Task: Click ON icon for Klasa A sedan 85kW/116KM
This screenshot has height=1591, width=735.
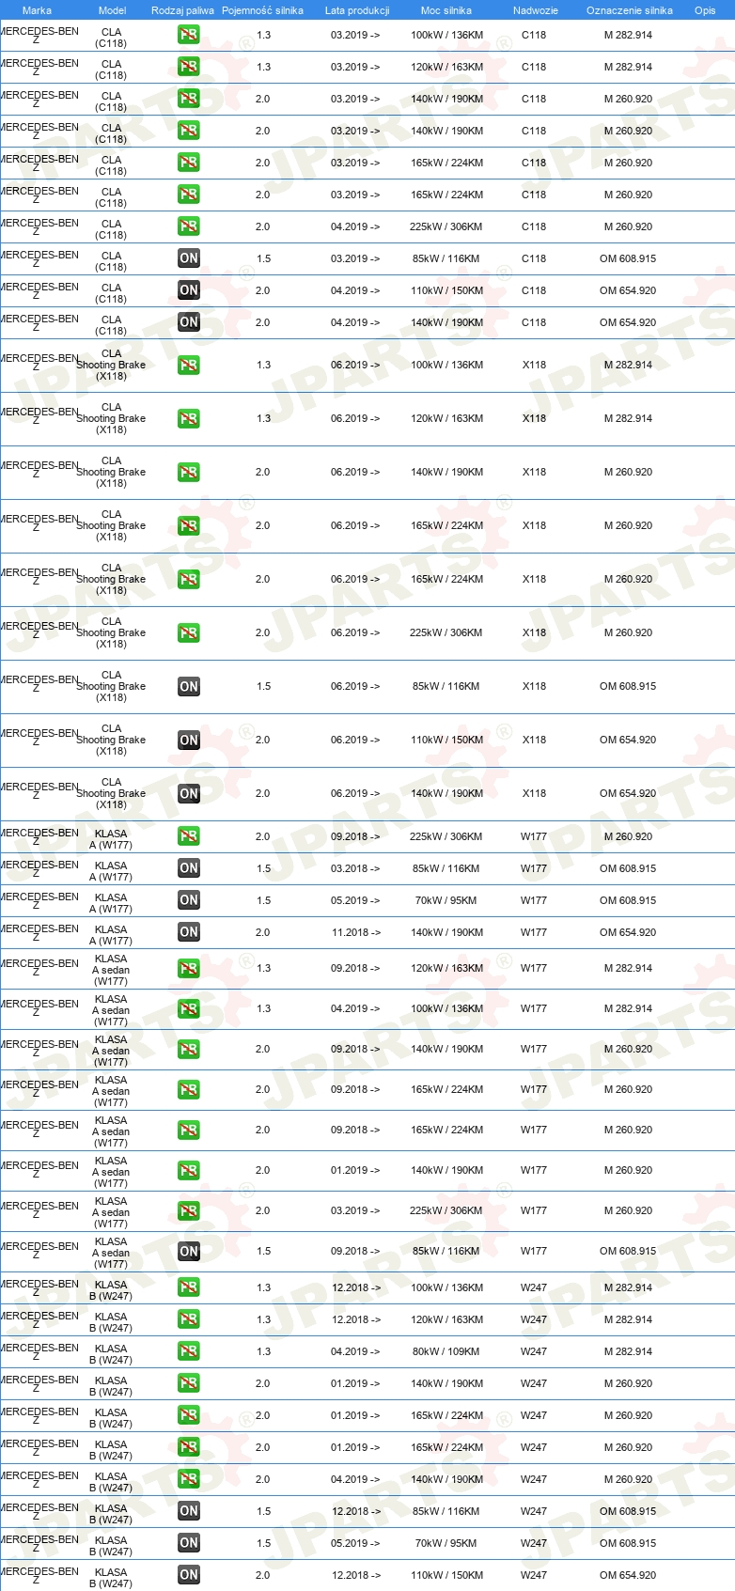Action: coord(189,1252)
